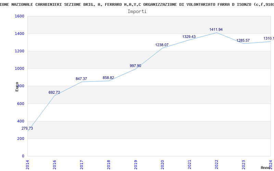Click the 1285.57 data label
The width and height of the screenshot is (274, 171).
point(243,40)
